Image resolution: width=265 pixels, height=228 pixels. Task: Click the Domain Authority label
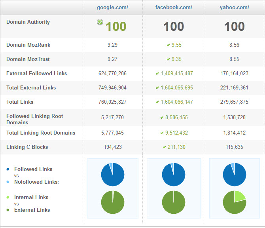28,22
